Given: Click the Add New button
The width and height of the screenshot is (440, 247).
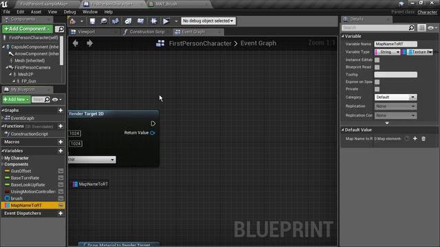Looking at the screenshot, I should [x=16, y=99].
